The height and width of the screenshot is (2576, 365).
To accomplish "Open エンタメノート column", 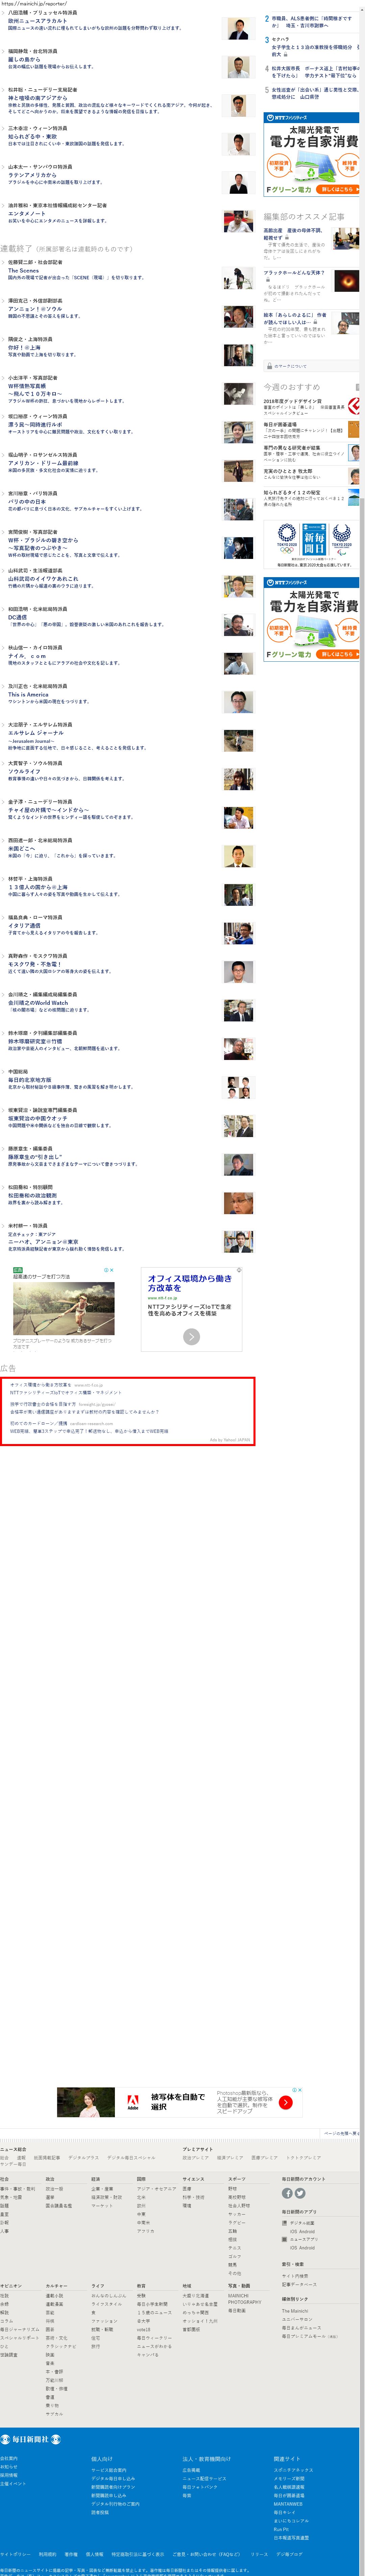I will 27,213.
